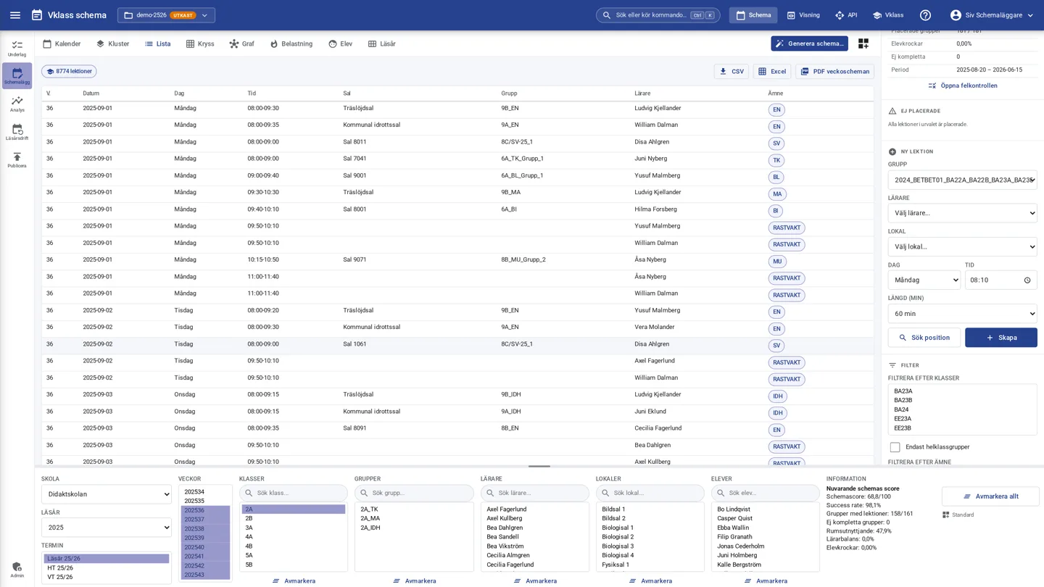Click the Vklass schema logo icon
Screen dimensions: 1044x587
(x=37, y=15)
